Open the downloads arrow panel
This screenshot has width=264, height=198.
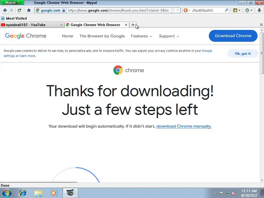click(259, 10)
